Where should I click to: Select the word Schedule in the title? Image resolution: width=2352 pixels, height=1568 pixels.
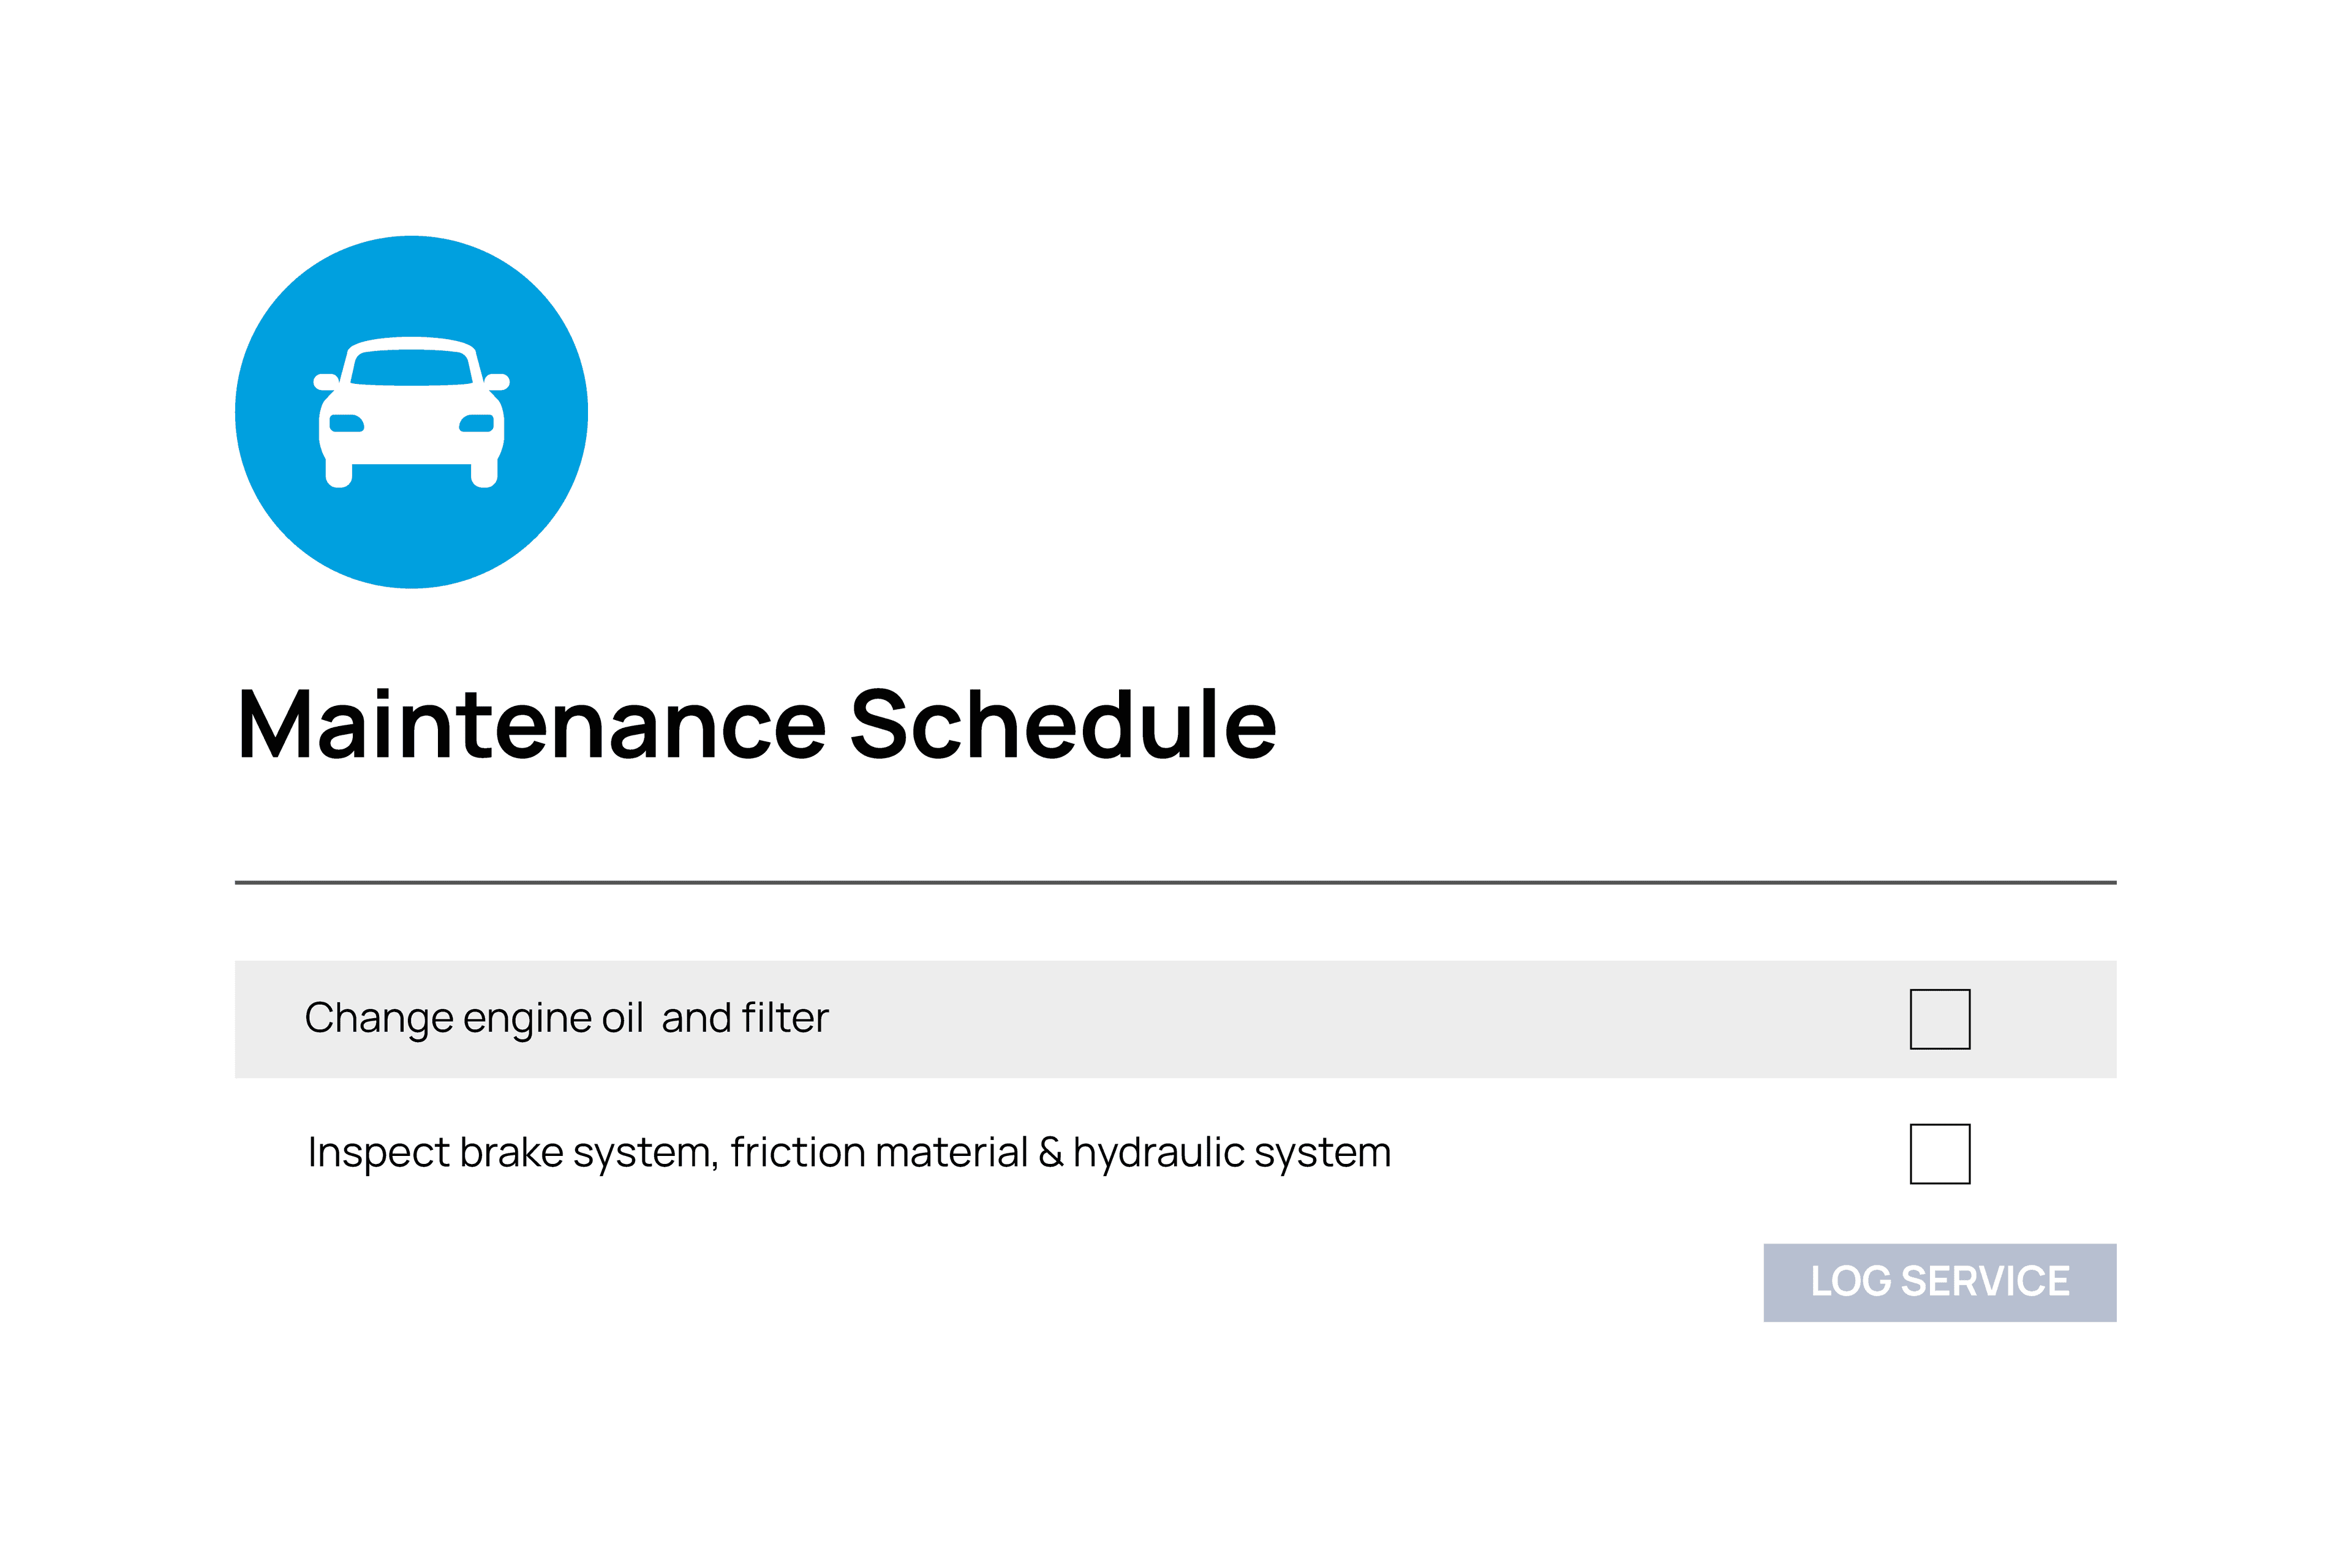pyautogui.click(x=1063, y=725)
